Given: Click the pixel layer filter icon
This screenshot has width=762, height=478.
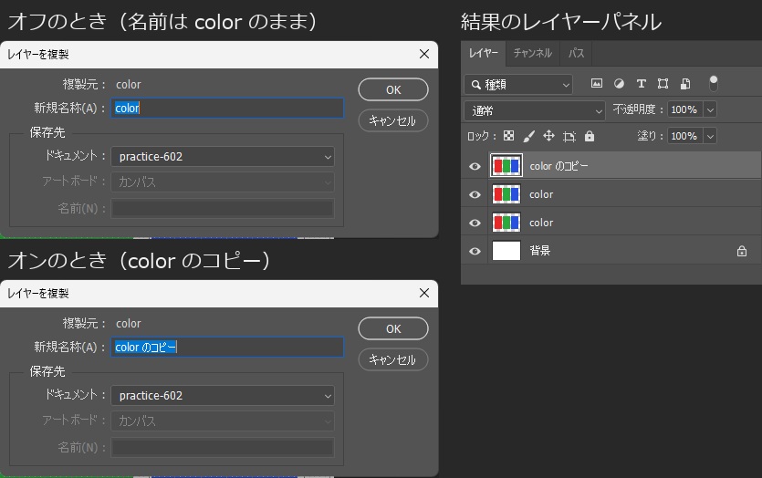Looking at the screenshot, I should [x=596, y=84].
